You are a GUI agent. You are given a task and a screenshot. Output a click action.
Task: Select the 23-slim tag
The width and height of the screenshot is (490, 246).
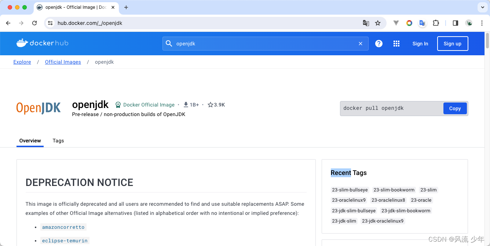pos(428,190)
